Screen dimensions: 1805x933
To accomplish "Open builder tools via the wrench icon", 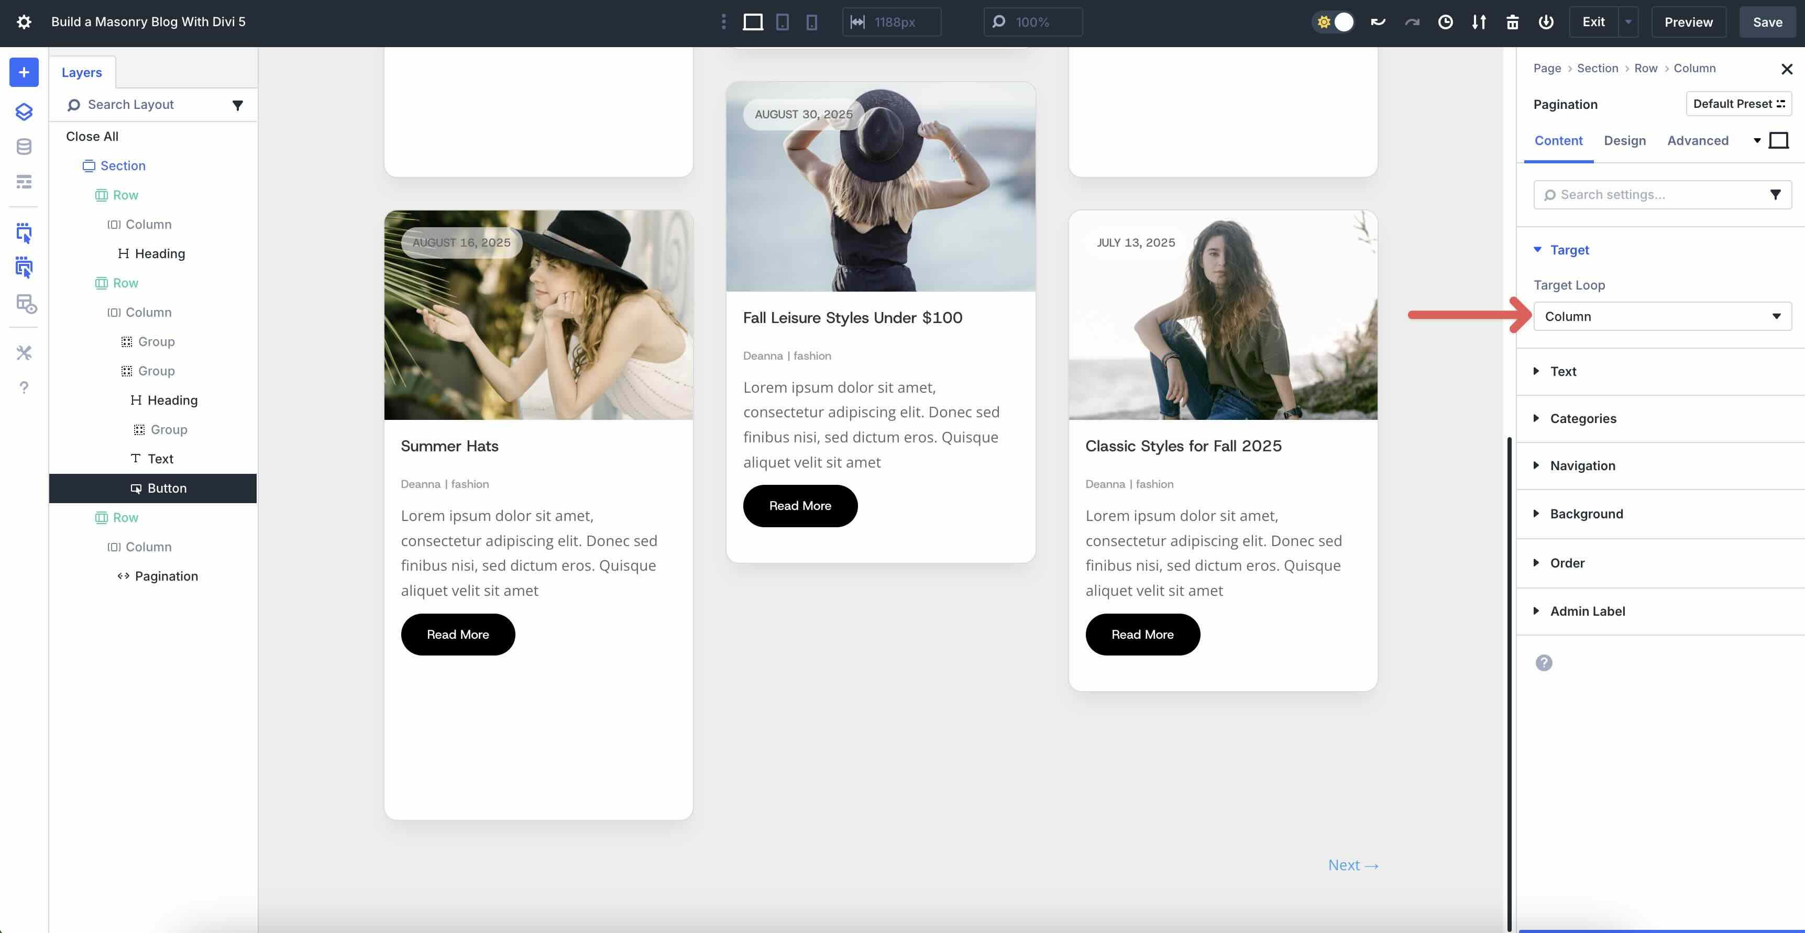I will 24,352.
